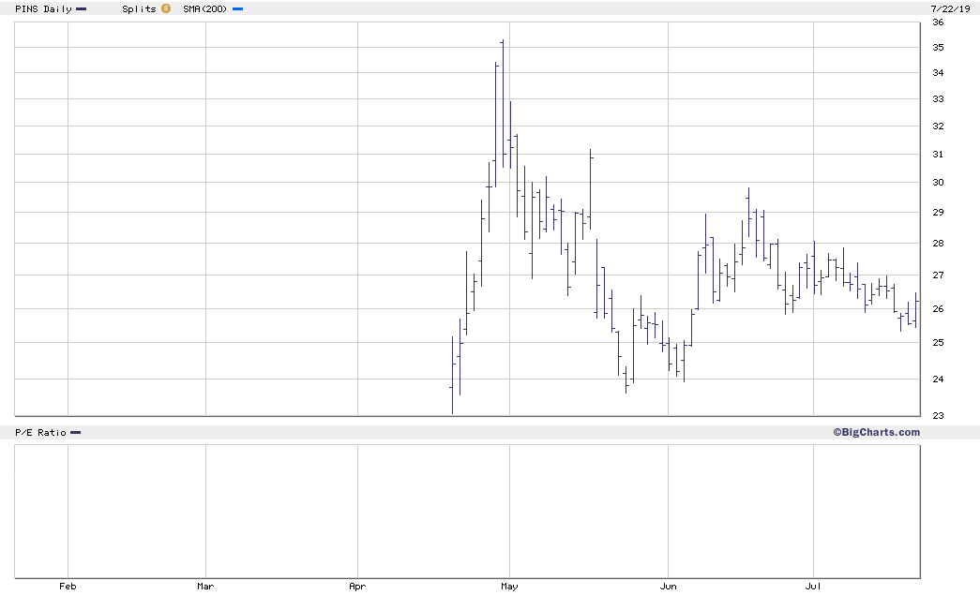This screenshot has width=980, height=595.
Task: Click the date '7/22/19' label
Action: click(x=950, y=8)
